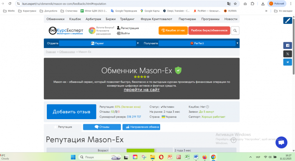
Task: Share the page via Telegram icon
Action: [x=288, y=62]
